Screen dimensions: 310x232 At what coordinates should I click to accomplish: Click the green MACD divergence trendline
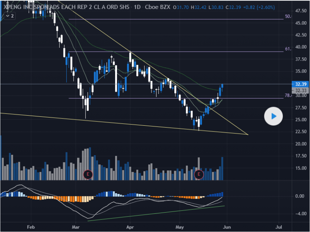coord(155,214)
